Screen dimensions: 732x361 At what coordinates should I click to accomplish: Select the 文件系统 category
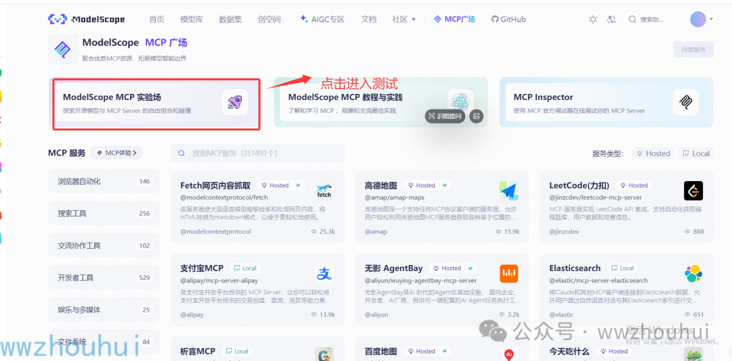(104, 342)
